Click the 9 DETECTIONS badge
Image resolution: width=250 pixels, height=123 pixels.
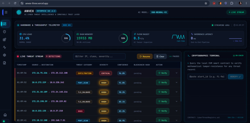tap(53, 56)
